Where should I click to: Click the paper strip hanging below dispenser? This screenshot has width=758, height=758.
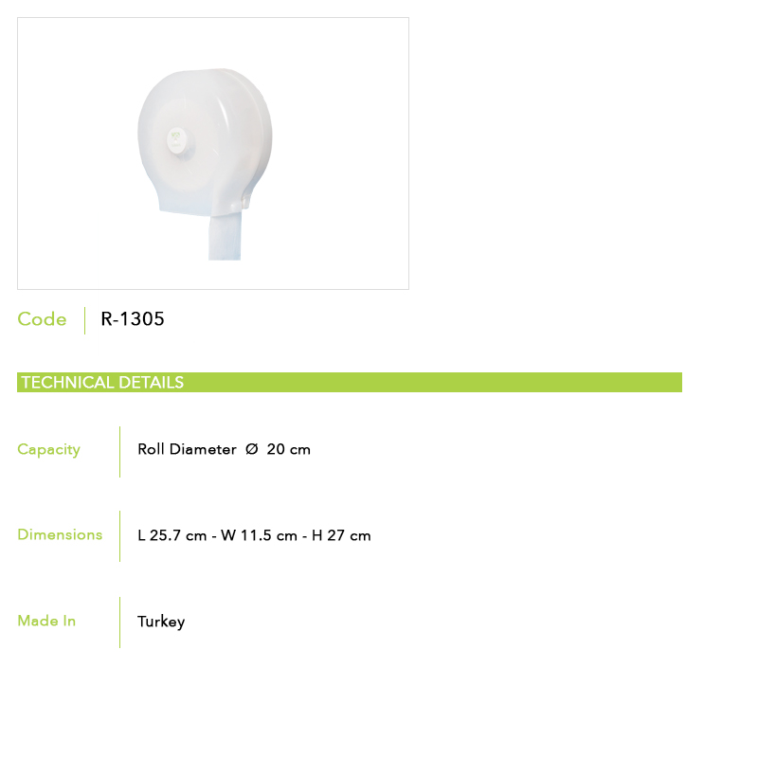click(x=225, y=236)
